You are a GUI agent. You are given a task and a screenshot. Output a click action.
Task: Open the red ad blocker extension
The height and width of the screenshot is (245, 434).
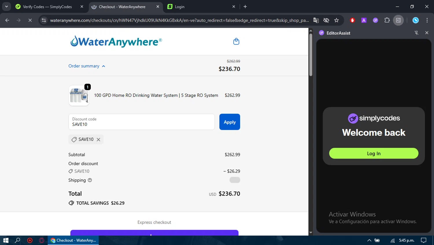coord(352,20)
